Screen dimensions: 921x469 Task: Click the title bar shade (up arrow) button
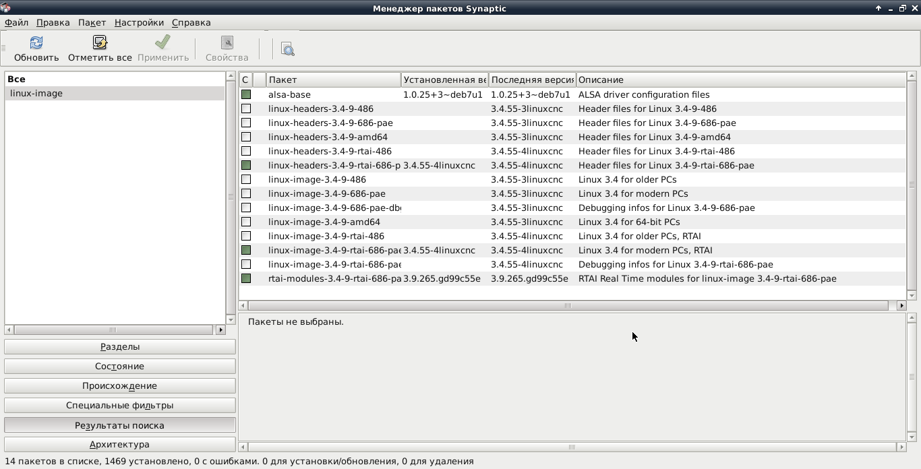[x=879, y=8]
